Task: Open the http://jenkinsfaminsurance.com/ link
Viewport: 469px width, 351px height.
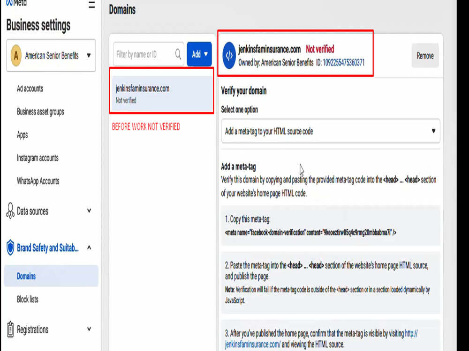Action: tap(321, 339)
